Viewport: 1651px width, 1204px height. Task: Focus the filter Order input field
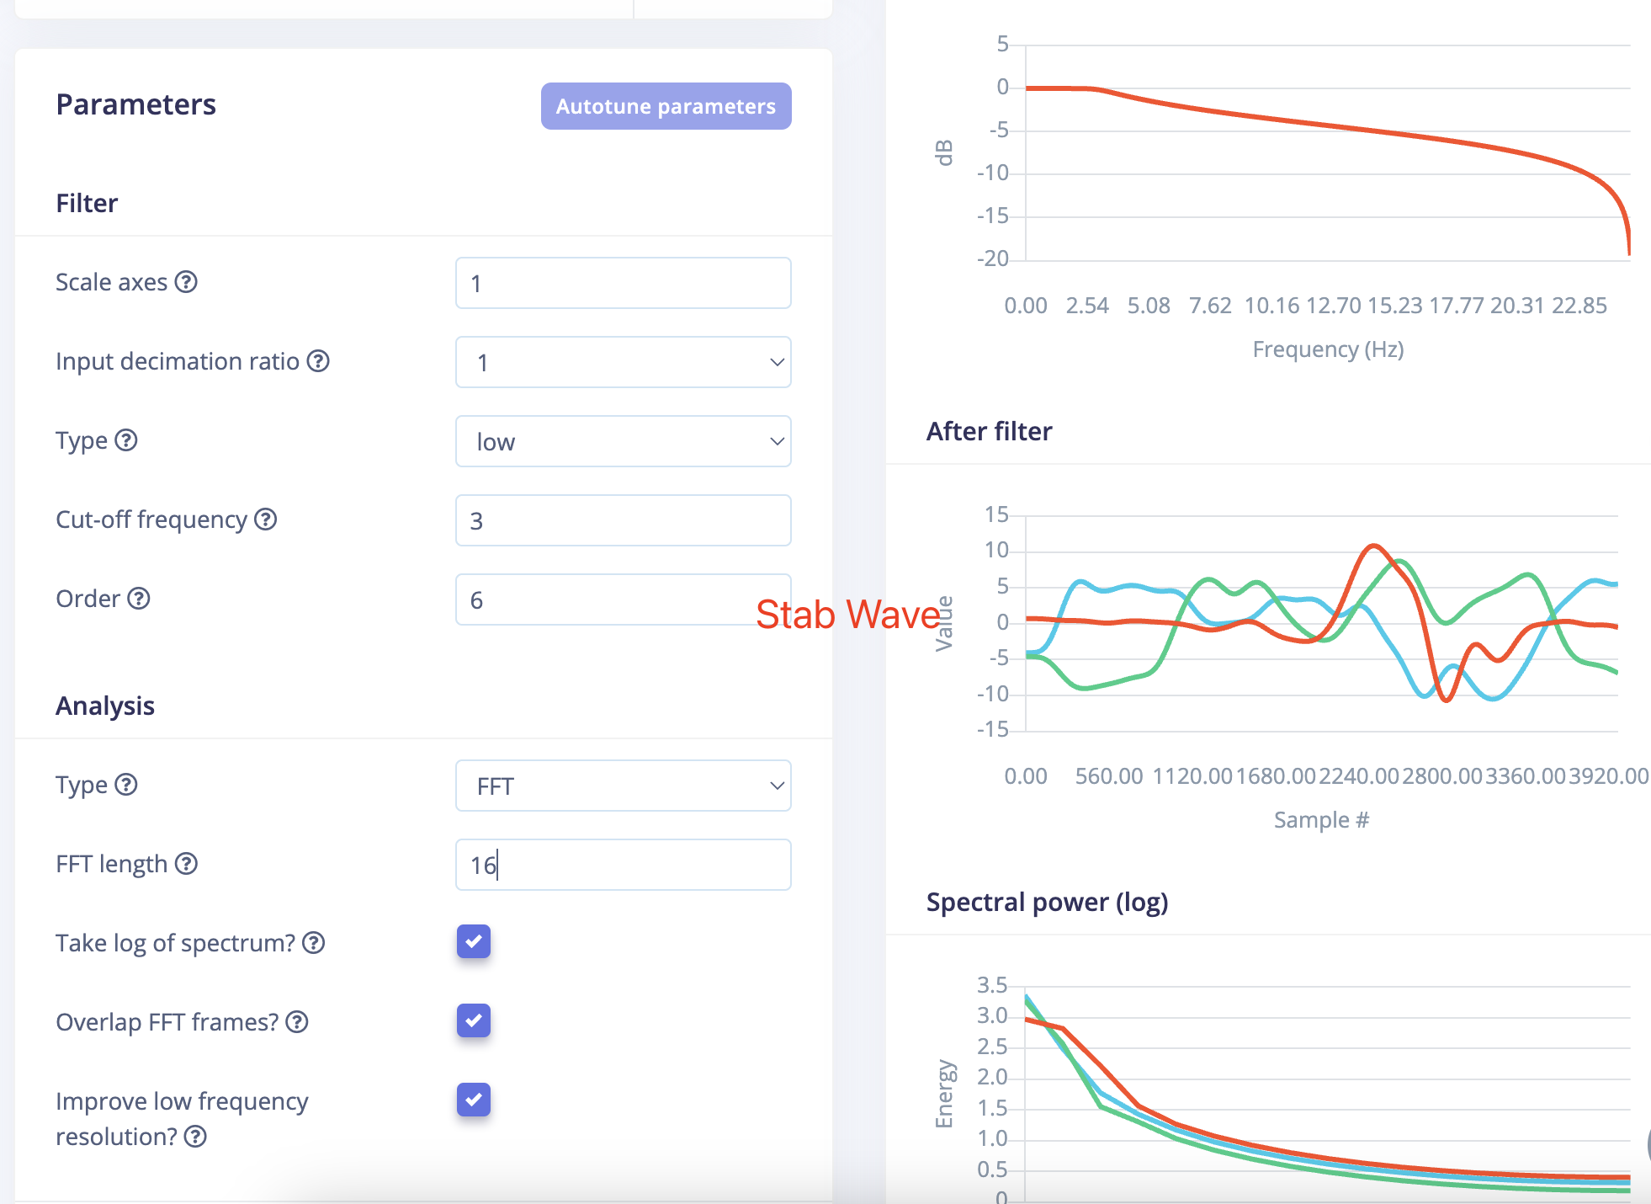point(624,599)
